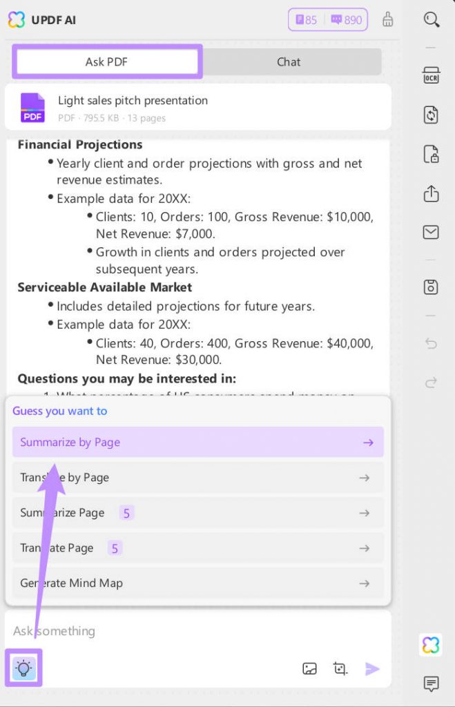Click the credits counter showing 85 and 890

click(328, 20)
